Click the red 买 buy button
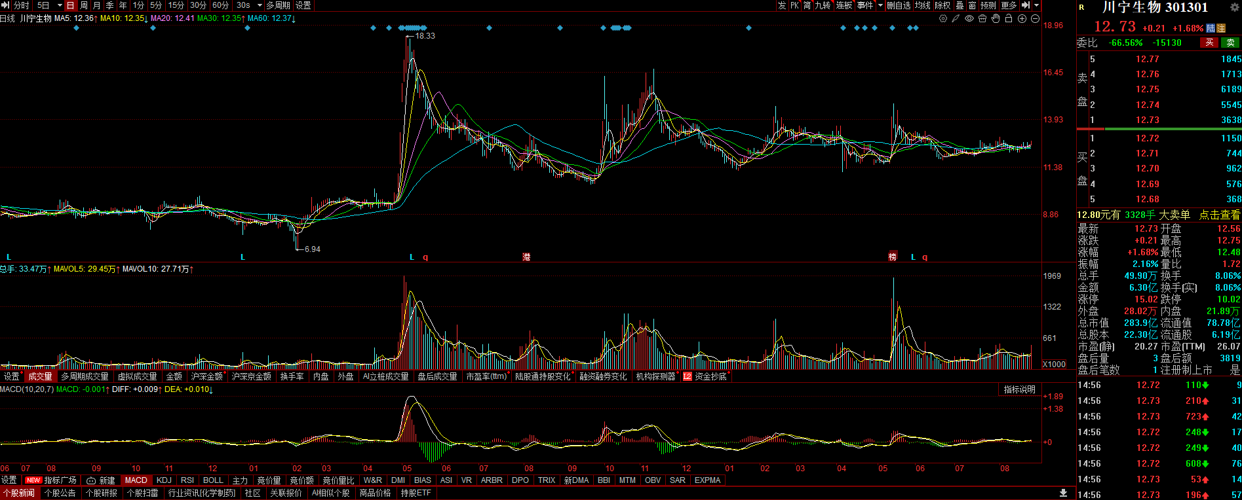The height and width of the screenshot is (500, 1242). (x=1209, y=43)
